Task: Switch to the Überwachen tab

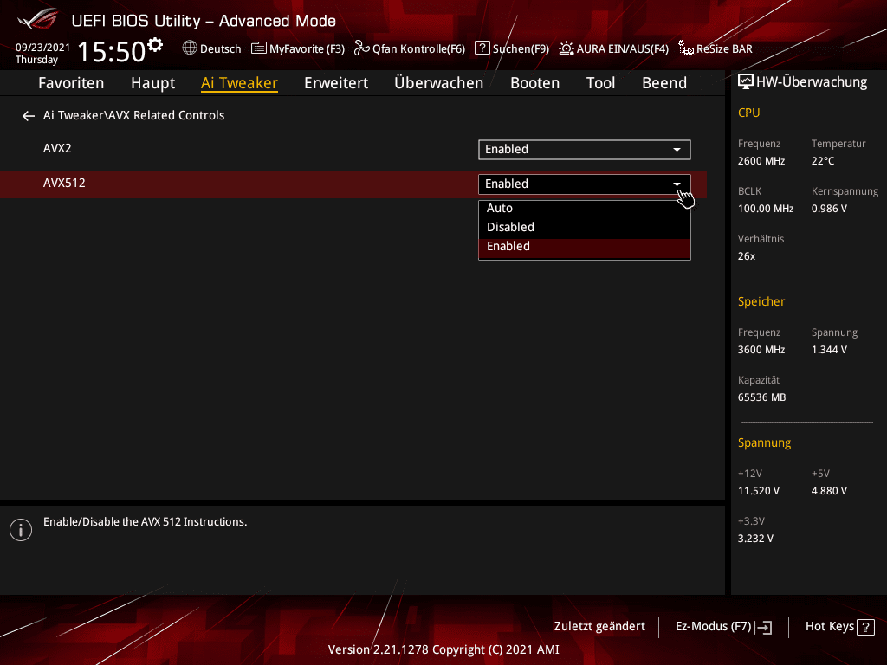Action: pos(439,83)
